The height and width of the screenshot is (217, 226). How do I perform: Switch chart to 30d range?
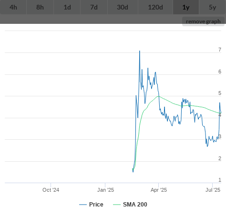coord(123,7)
